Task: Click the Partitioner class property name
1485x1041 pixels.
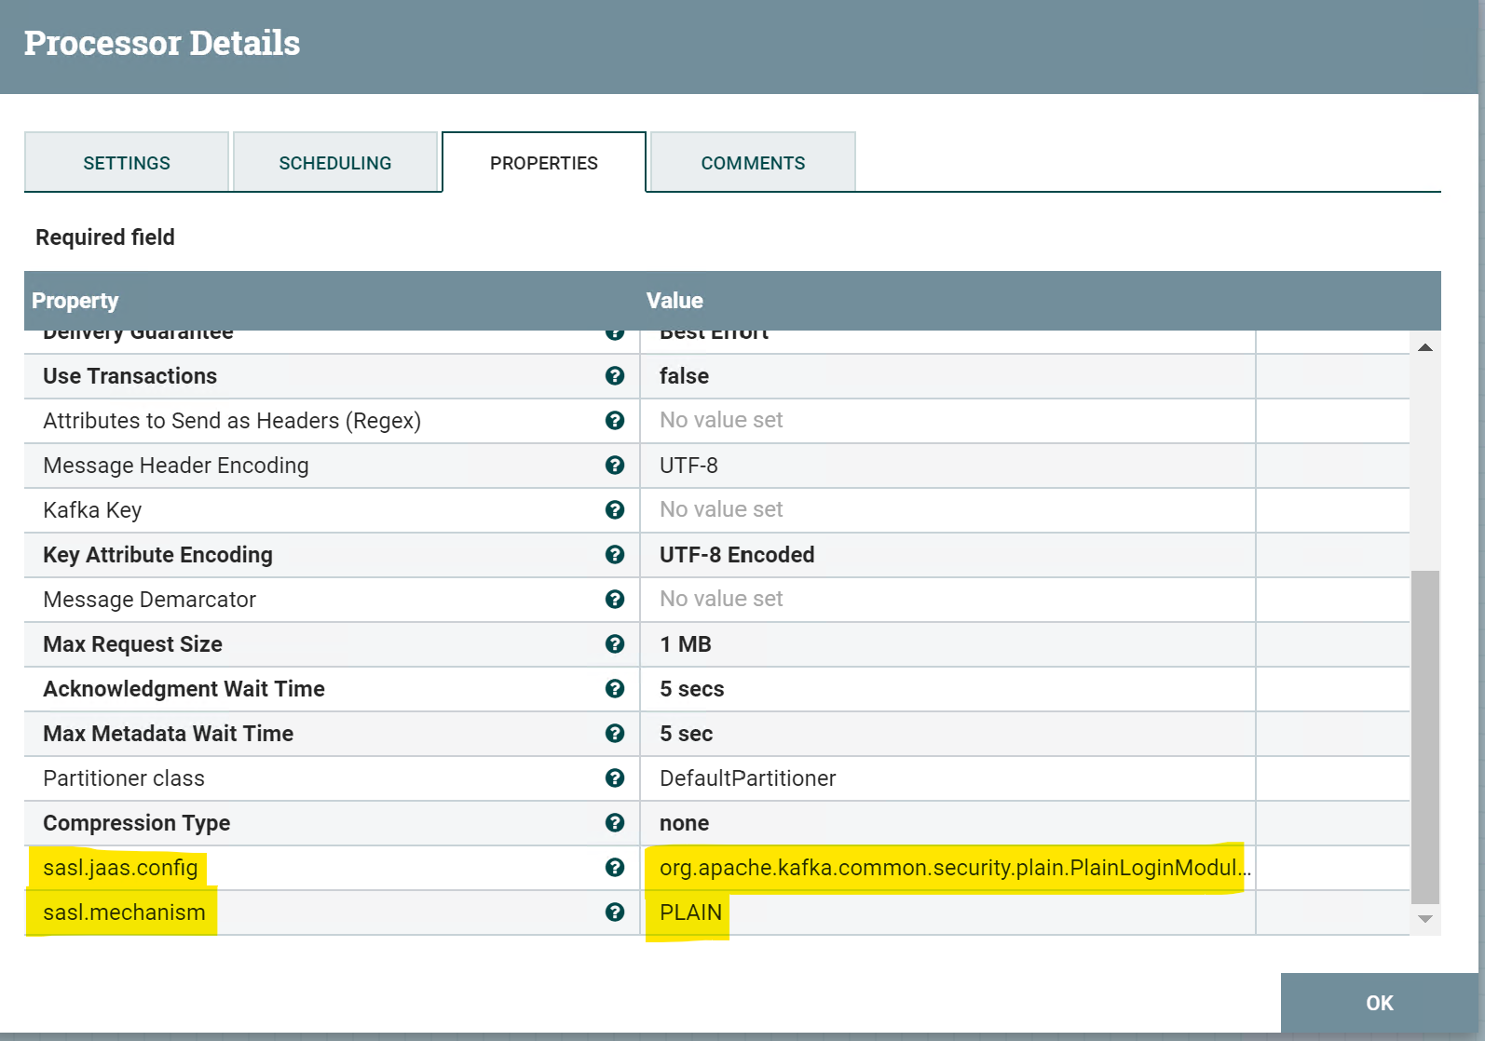Action: pos(124,778)
